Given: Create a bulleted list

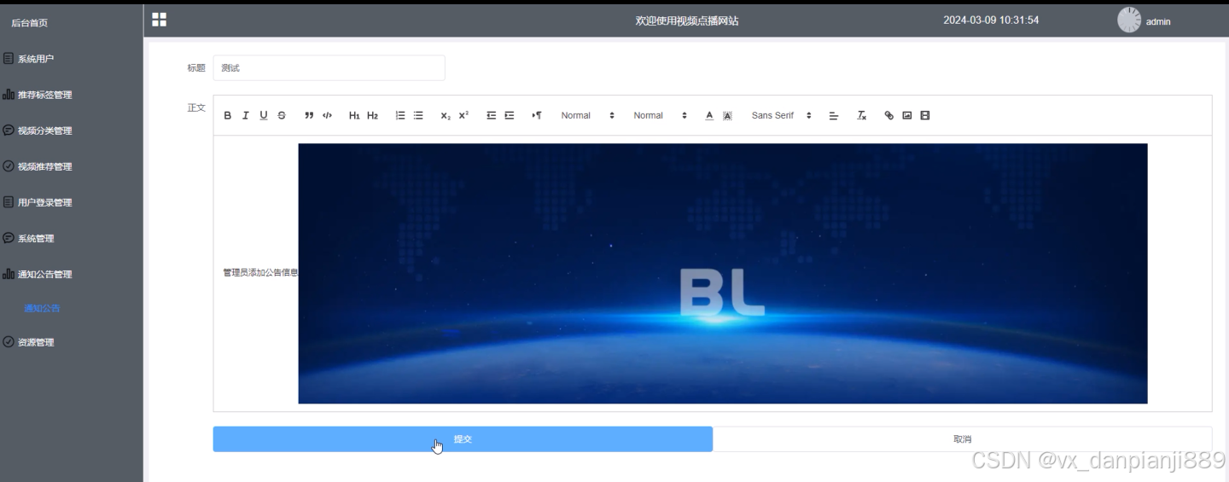Looking at the screenshot, I should [418, 115].
